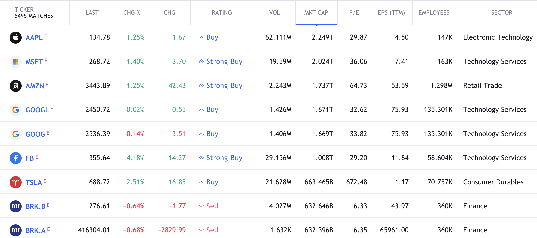Click BRK.B's Sell rating
537x238 pixels.
[x=209, y=206]
